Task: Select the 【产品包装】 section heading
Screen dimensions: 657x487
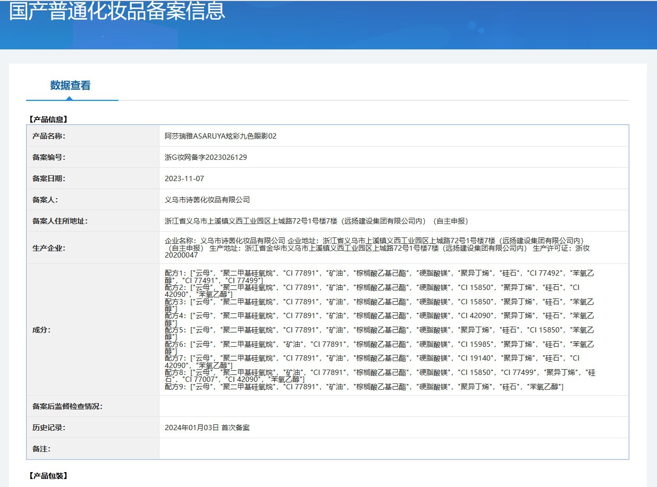Action: click(48, 476)
